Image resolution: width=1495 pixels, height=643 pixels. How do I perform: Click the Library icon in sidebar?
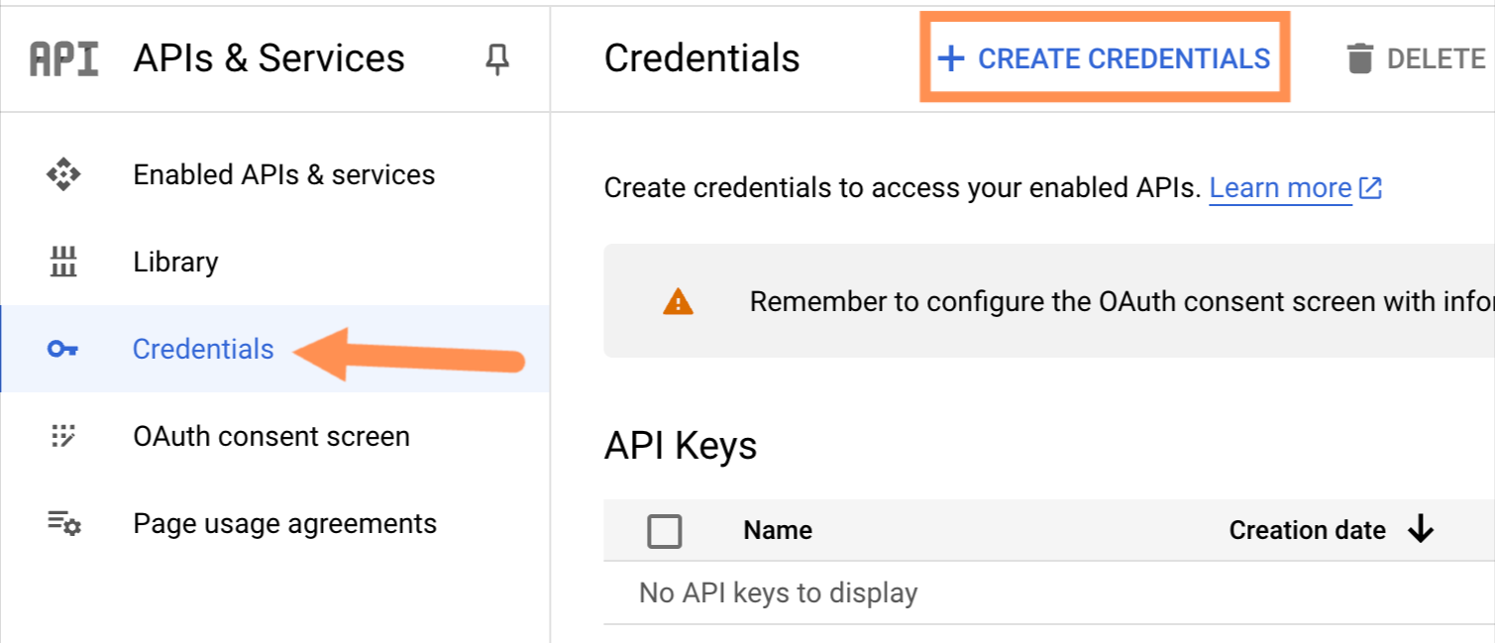pyautogui.click(x=63, y=263)
